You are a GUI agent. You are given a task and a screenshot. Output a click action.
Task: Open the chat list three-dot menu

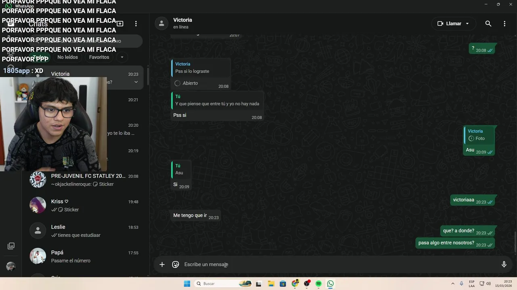[136, 24]
